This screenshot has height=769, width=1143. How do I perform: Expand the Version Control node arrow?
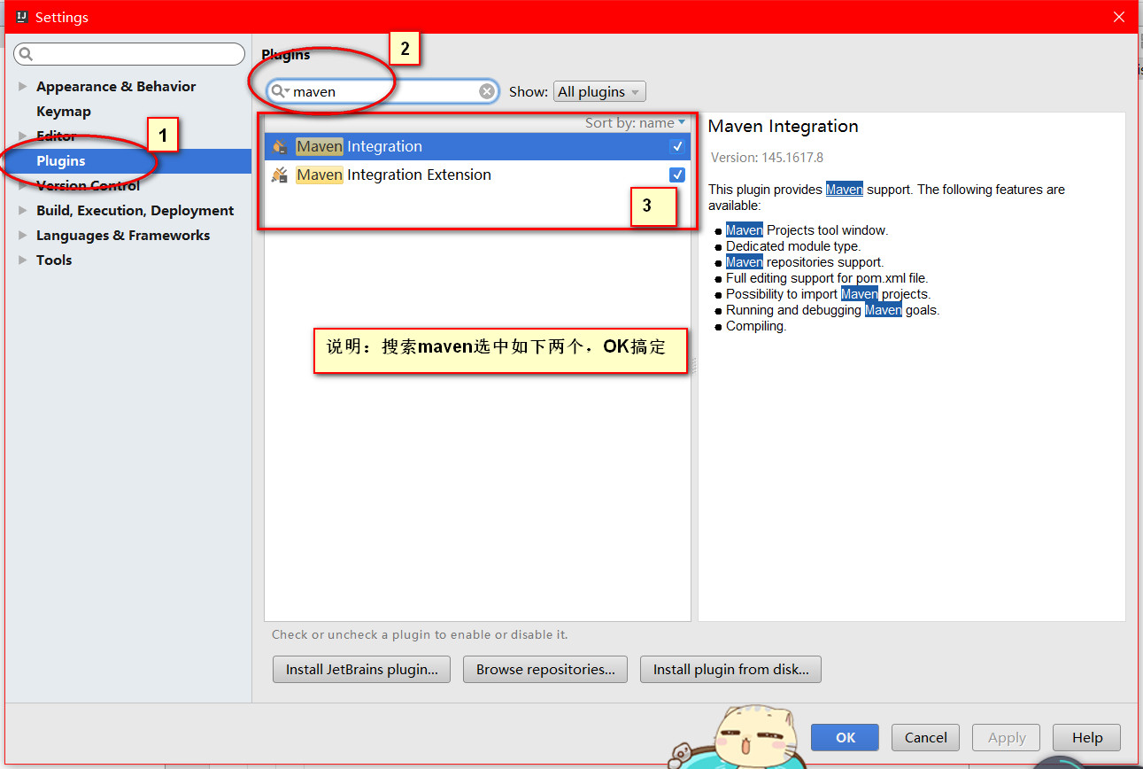pyautogui.click(x=23, y=186)
